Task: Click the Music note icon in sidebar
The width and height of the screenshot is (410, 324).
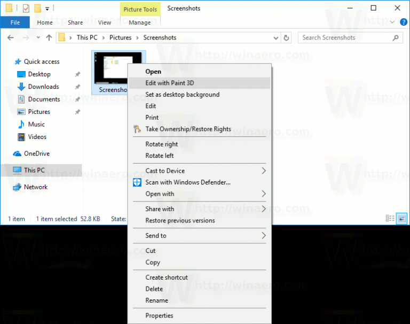Action: 21,125
